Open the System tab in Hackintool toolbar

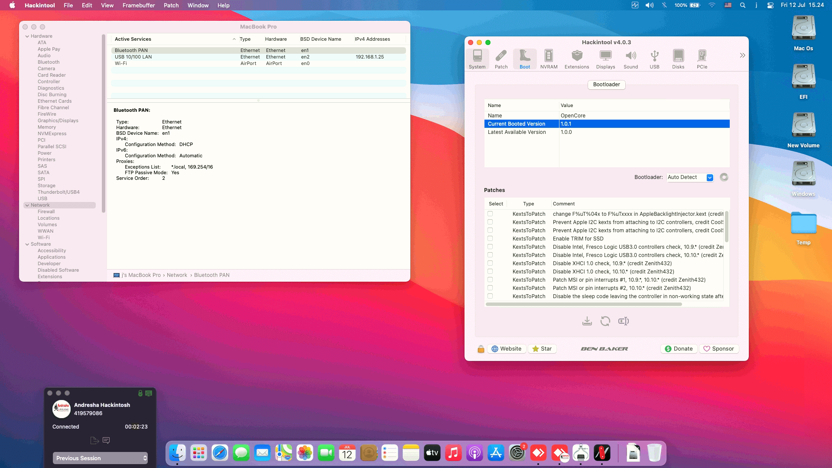477,59
